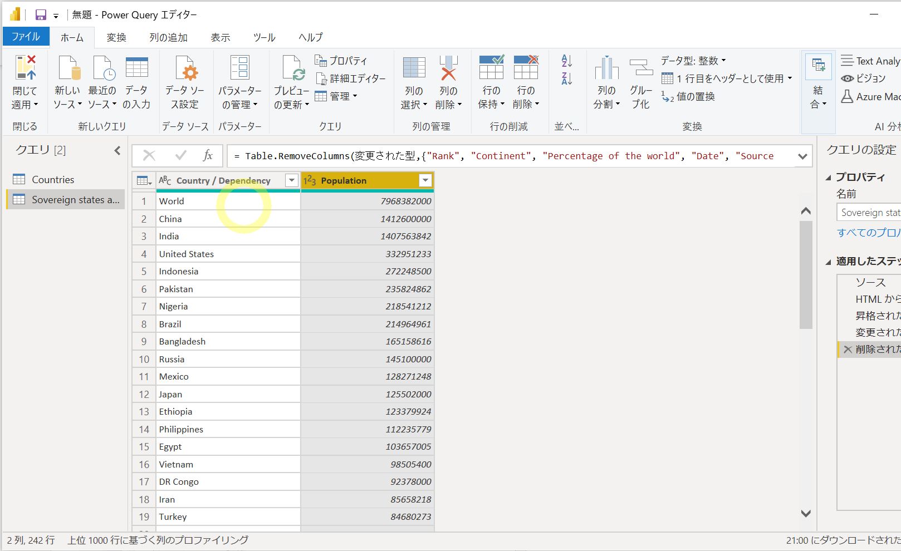
Task: Open query Properties (プロパティ) in ribbon
Action: click(x=341, y=61)
